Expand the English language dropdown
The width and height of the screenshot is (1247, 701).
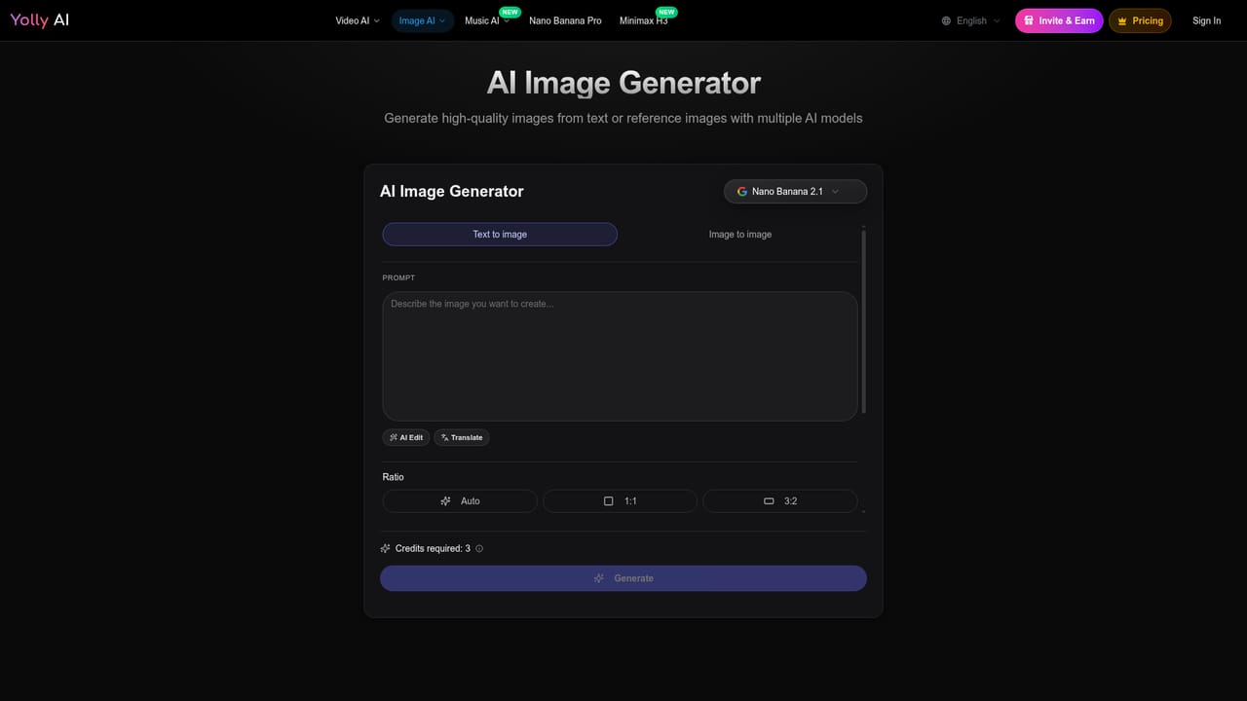pos(971,20)
